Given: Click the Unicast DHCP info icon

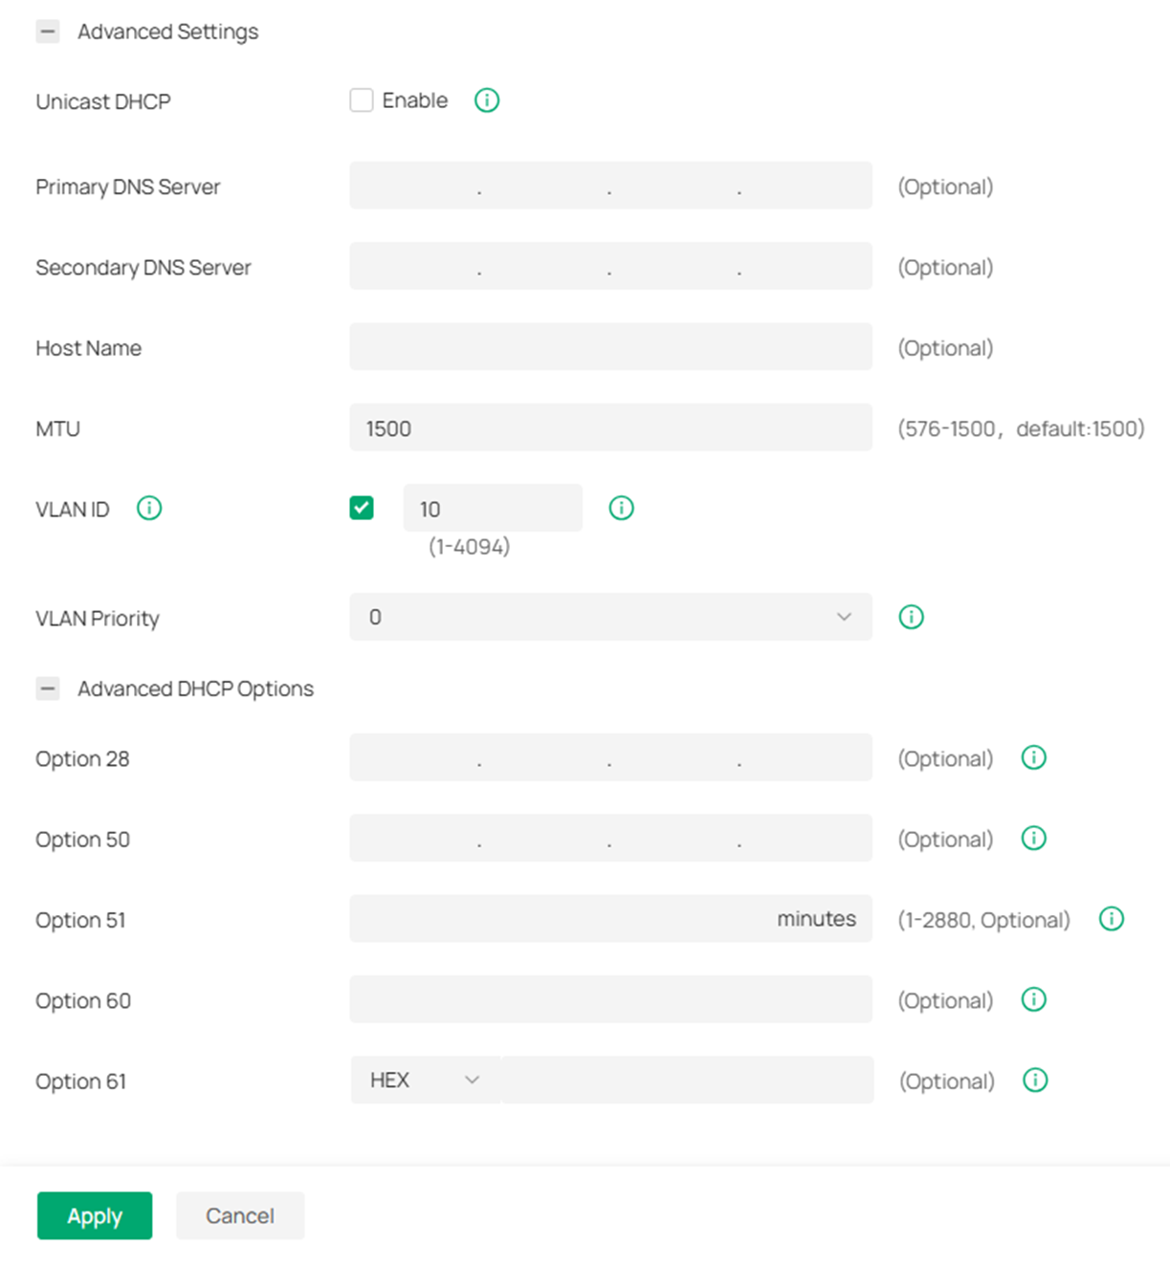Looking at the screenshot, I should [x=486, y=99].
